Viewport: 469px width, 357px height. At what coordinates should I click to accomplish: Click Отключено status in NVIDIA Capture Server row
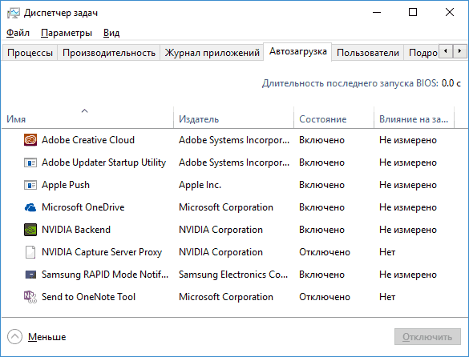(325, 252)
